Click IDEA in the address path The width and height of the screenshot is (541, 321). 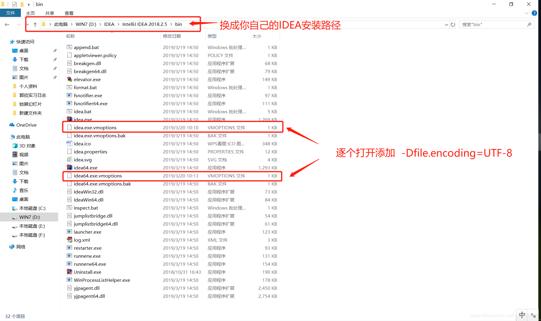(x=109, y=24)
